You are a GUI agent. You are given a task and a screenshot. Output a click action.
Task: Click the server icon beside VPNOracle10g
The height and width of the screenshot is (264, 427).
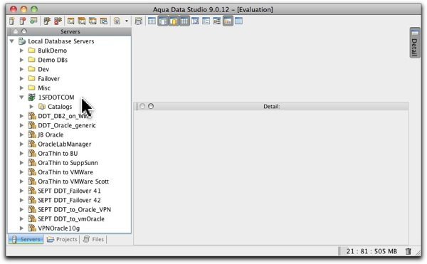[32, 228]
